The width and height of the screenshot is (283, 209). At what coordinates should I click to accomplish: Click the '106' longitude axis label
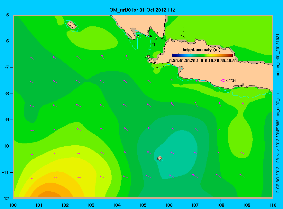click(x=169, y=205)
